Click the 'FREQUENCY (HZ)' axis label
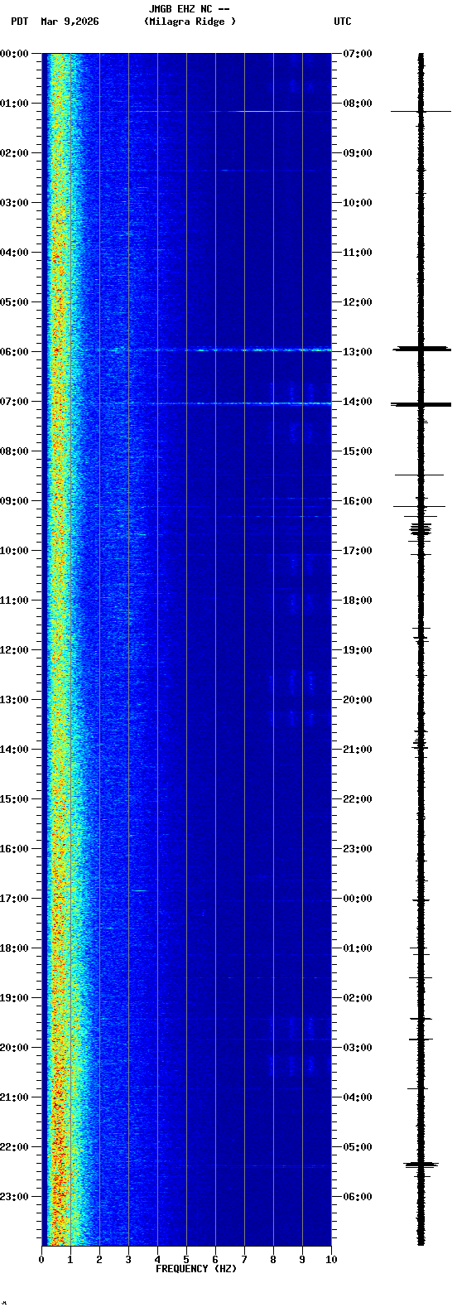The width and height of the screenshot is (457, 1312). pos(196,1268)
